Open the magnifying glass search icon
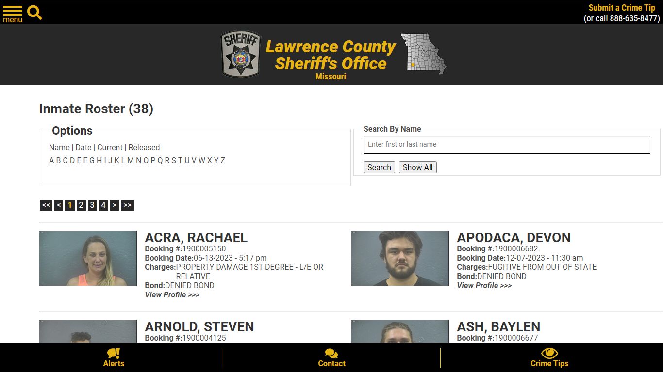Image resolution: width=663 pixels, height=372 pixels. pos(34,13)
